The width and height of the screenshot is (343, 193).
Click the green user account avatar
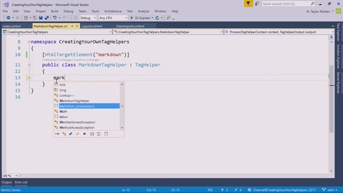(x=338, y=11)
